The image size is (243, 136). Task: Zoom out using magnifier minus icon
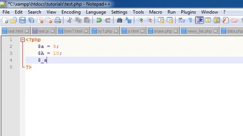click(x=149, y=20)
